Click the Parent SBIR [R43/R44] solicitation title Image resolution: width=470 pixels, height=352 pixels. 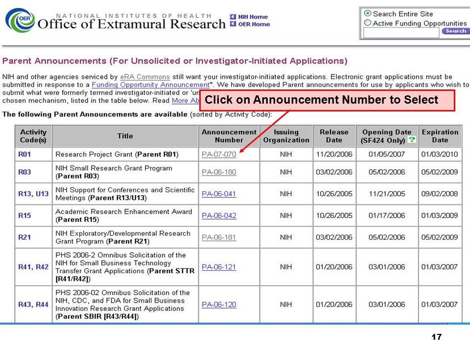coord(122,305)
